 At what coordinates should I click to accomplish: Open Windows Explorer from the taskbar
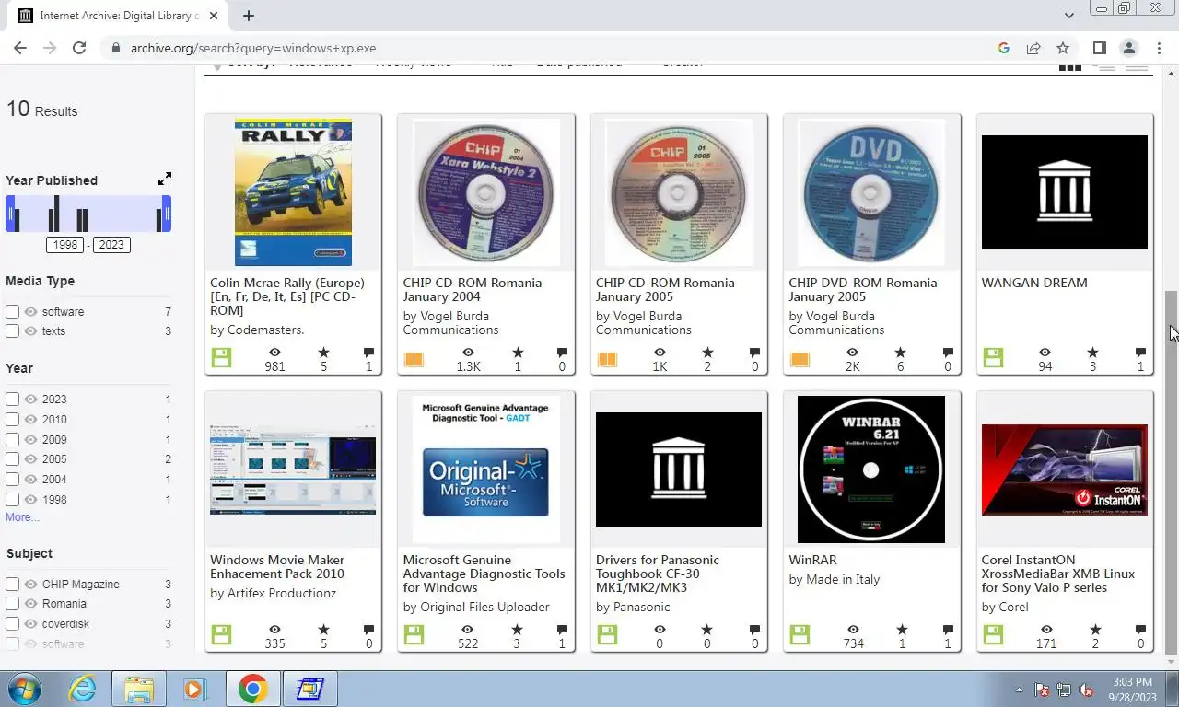click(x=139, y=689)
